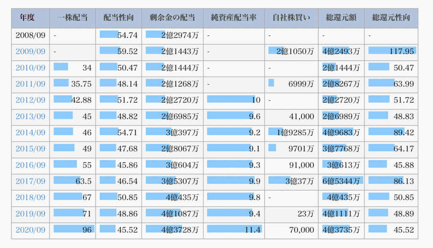Click the 一株配当 column header

(x=73, y=18)
